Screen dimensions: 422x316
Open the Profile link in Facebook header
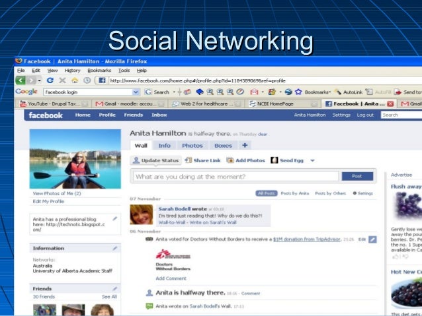click(x=107, y=115)
